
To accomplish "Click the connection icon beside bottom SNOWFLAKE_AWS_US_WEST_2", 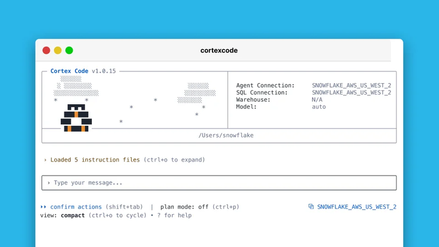I will click(311, 207).
